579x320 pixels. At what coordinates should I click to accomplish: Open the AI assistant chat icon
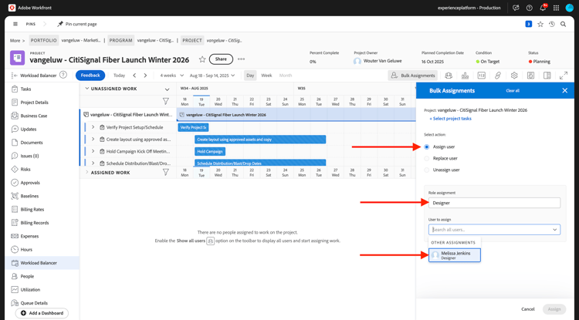click(516, 8)
